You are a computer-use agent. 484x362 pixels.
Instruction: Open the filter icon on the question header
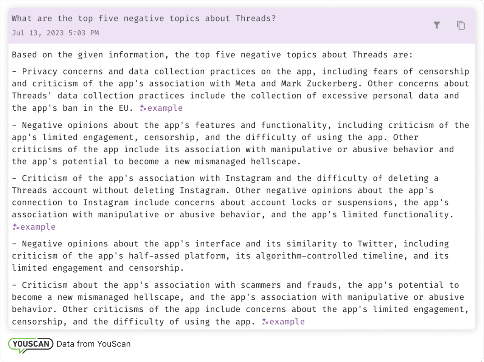click(437, 25)
